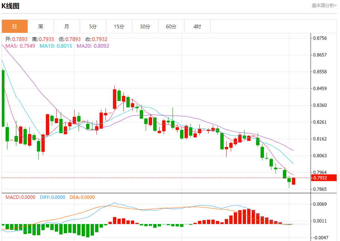Image resolution: width=340 pixels, height=241 pixels.
Task: Click the MA5: 0.7949 legend value
Action: click(x=20, y=46)
